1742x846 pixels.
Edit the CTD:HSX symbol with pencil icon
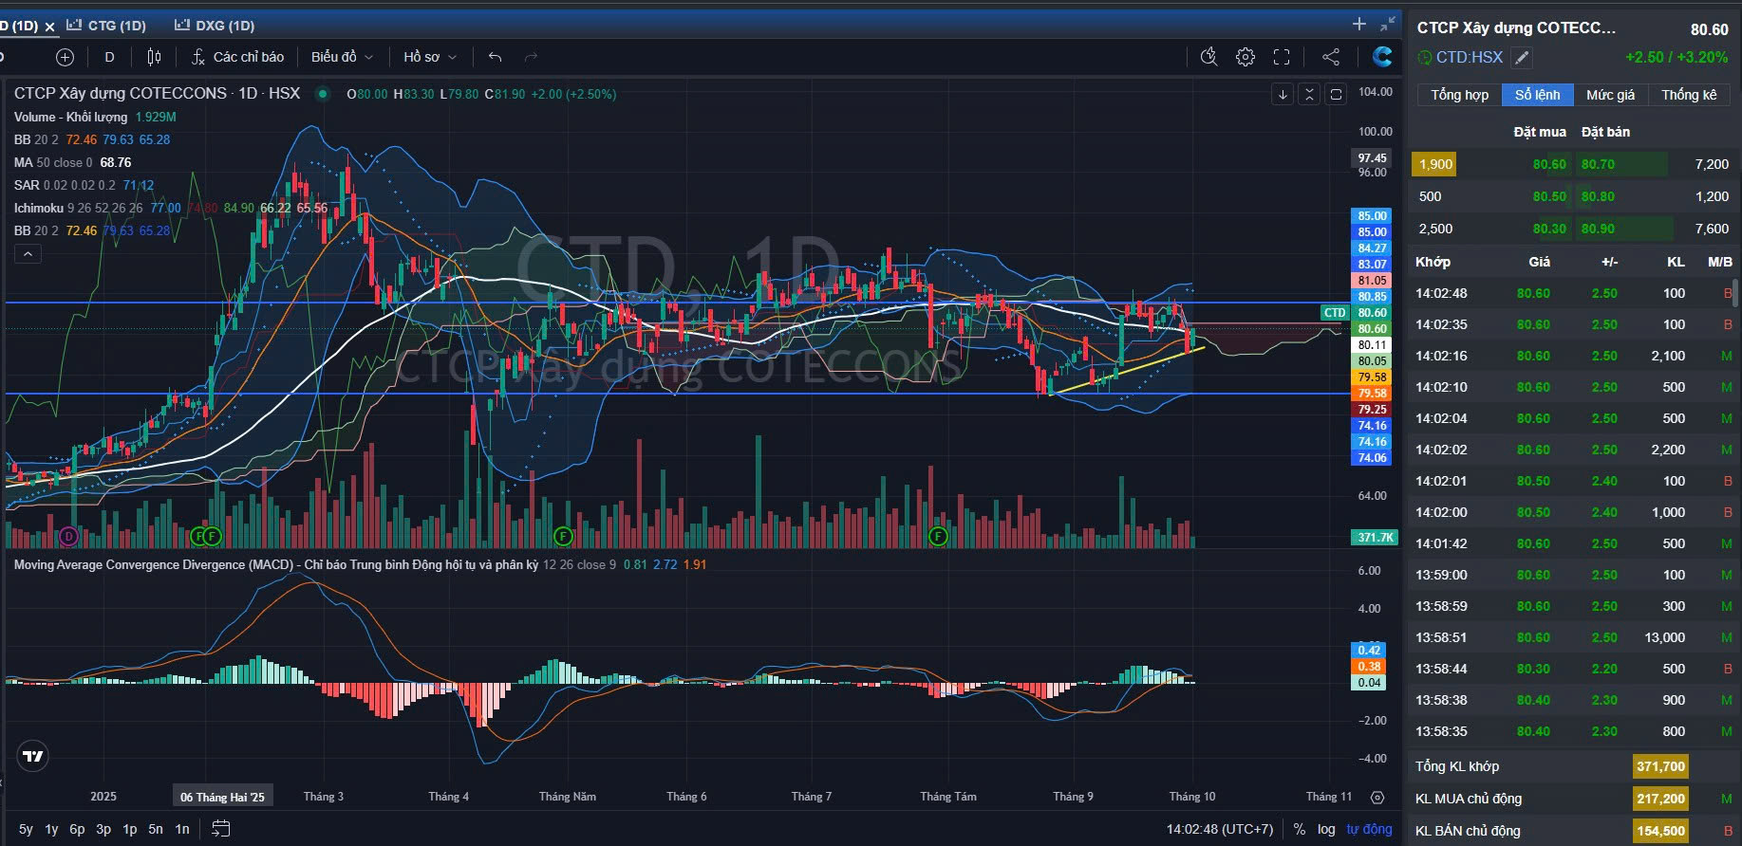(x=1522, y=58)
